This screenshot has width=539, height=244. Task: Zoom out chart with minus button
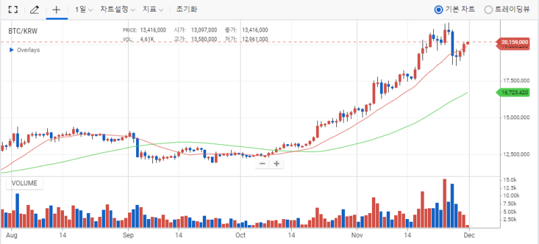tap(262, 164)
